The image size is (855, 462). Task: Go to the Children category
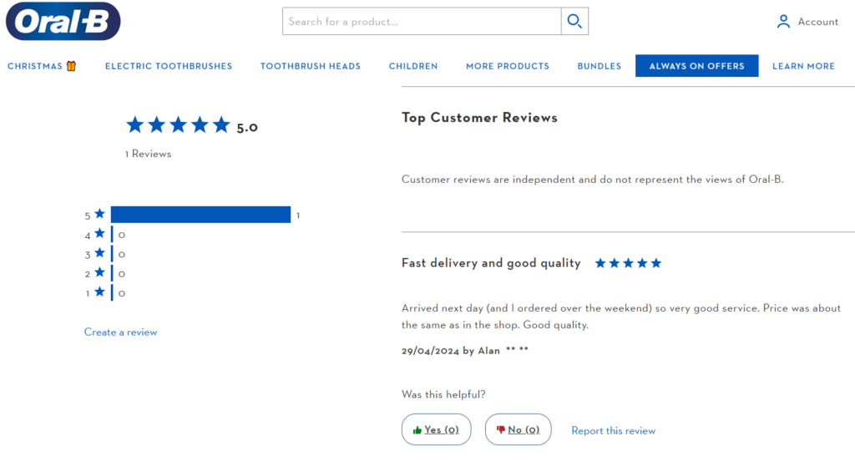click(413, 66)
